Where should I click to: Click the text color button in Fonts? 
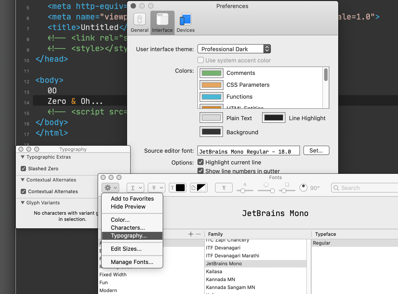pyautogui.click(x=177, y=188)
